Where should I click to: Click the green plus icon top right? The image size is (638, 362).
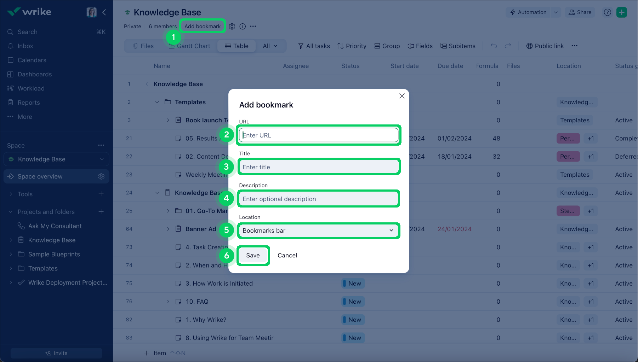click(x=621, y=12)
